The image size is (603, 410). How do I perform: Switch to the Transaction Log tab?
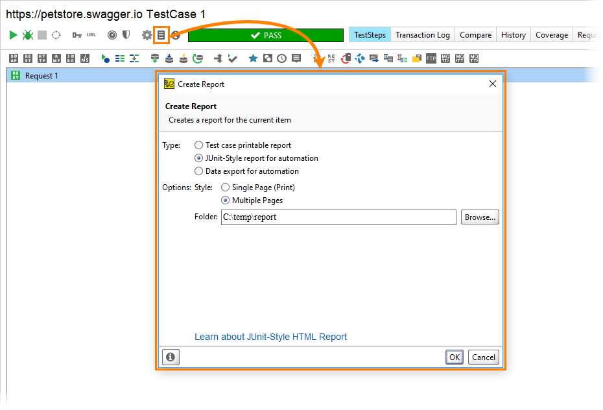[x=422, y=34]
